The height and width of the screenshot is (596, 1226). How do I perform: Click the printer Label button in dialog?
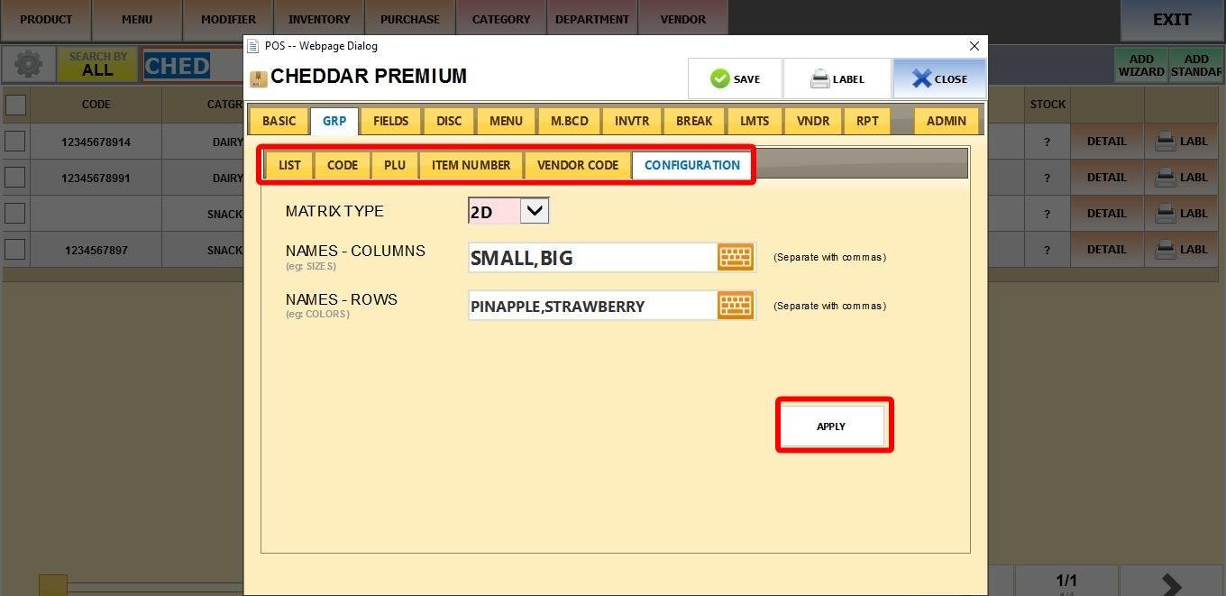pos(837,78)
